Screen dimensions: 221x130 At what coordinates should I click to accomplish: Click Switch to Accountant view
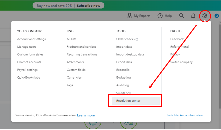click(x=185, y=115)
